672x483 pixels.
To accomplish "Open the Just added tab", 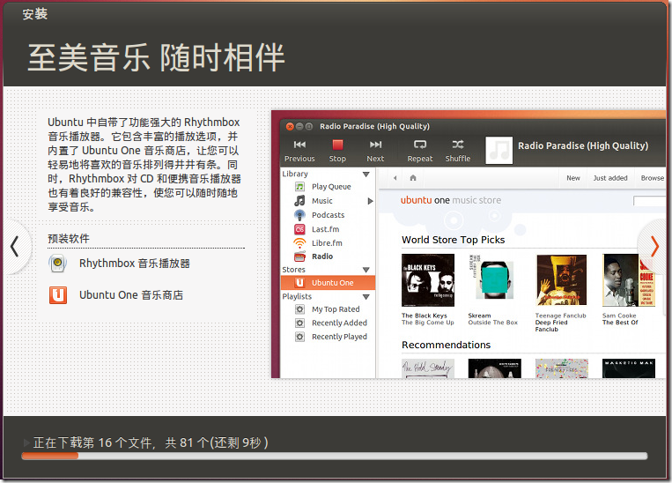I will 610,178.
